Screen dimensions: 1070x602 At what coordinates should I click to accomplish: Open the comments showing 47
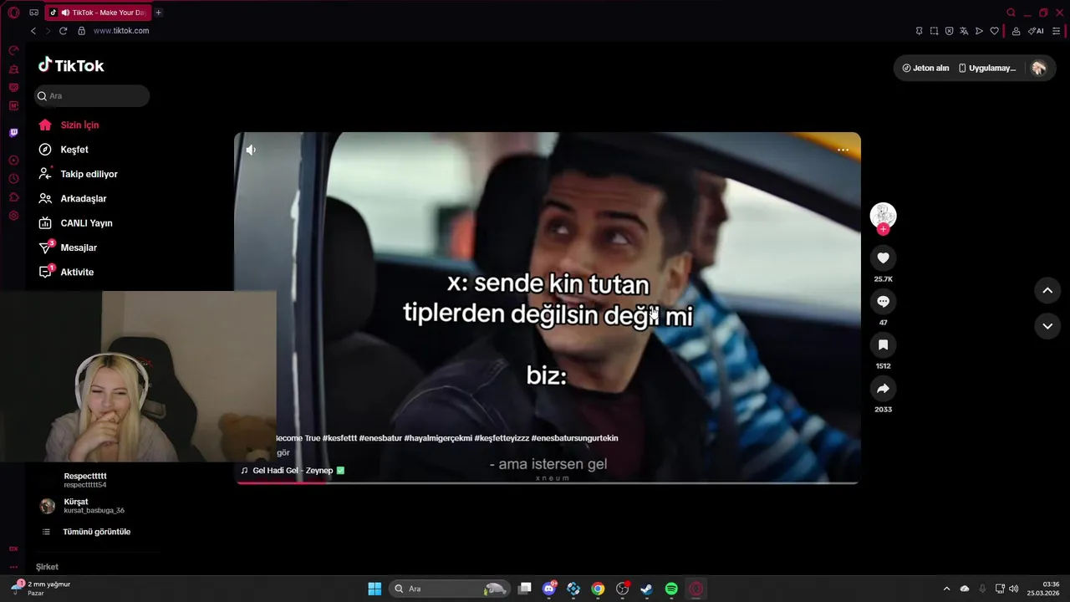click(x=883, y=302)
